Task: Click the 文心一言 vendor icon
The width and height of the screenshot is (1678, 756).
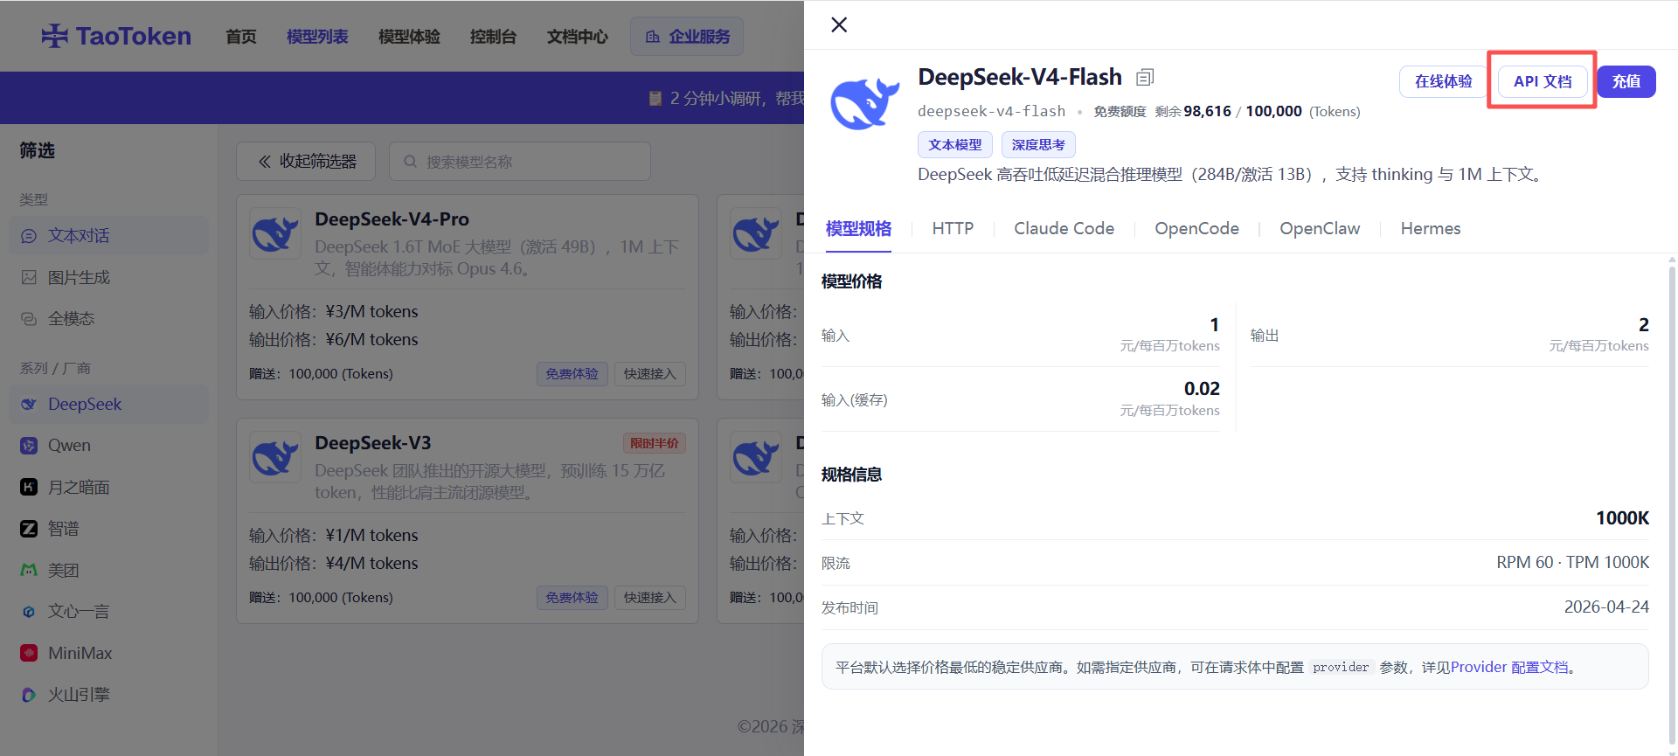Action: pyautogui.click(x=29, y=612)
